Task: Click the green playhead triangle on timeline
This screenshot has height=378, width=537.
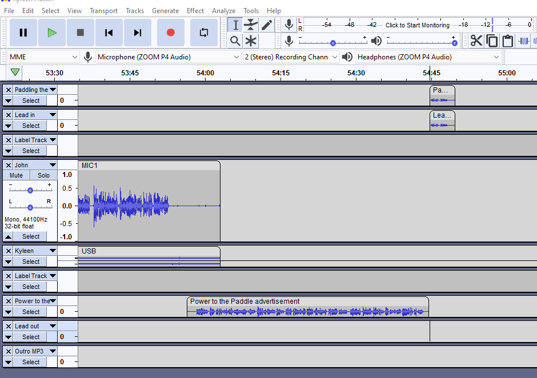Action: click(x=15, y=73)
